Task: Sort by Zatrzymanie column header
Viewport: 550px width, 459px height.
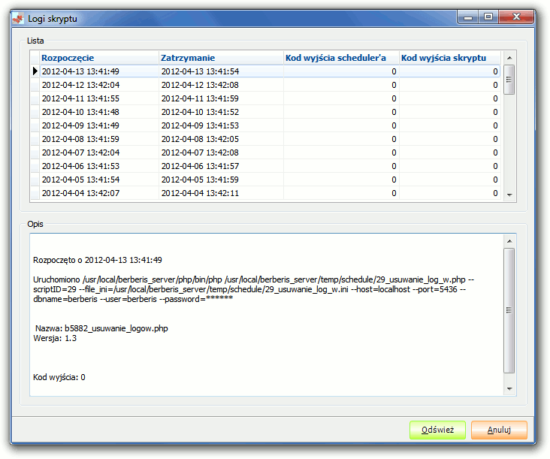Action: tap(220, 58)
